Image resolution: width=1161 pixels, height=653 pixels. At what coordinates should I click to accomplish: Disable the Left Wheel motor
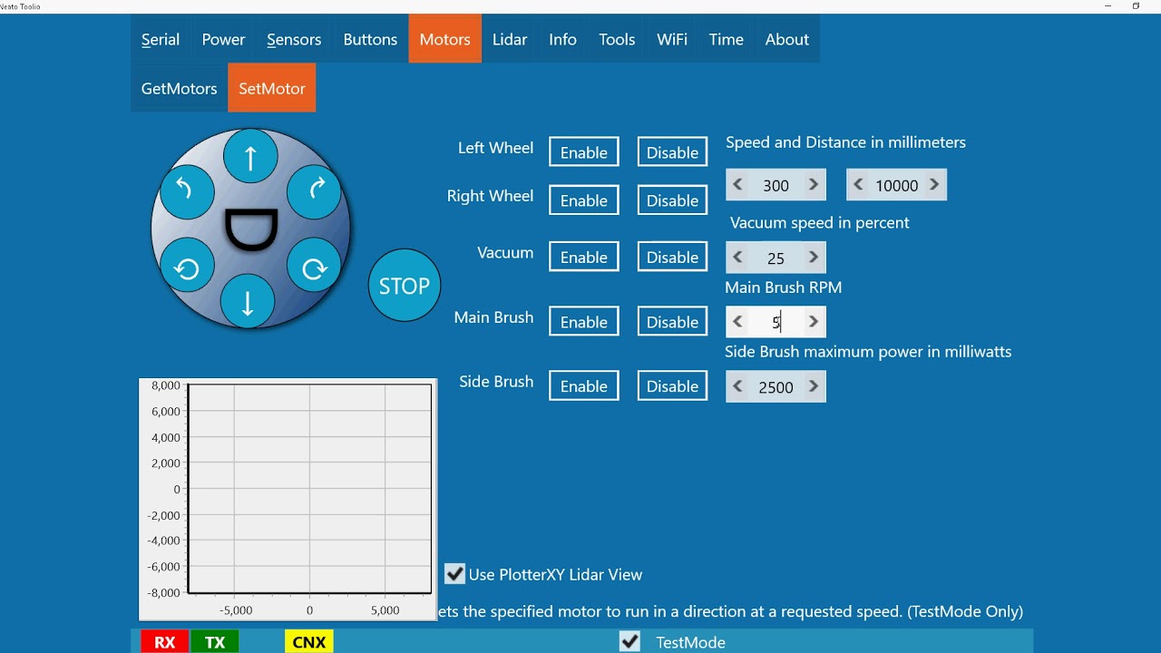(672, 152)
